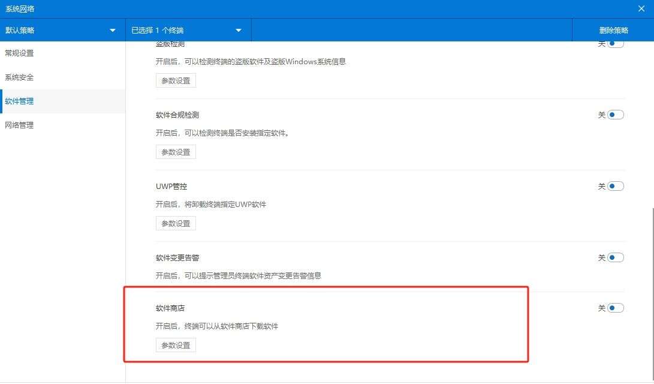Click 参数设置 under 盗版检测
The height and width of the screenshot is (384, 654).
click(175, 80)
